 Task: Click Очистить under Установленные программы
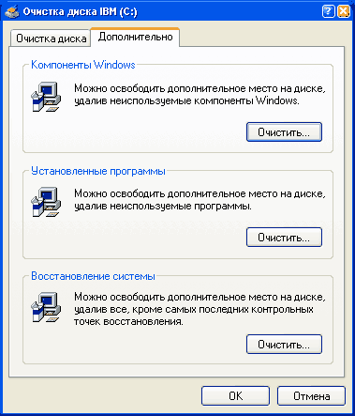284,238
